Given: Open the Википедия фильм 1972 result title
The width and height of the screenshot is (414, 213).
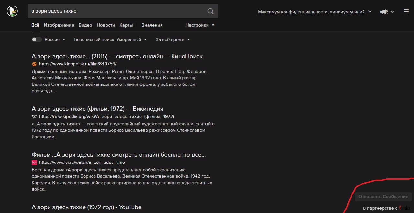Looking at the screenshot, I should (97, 109).
